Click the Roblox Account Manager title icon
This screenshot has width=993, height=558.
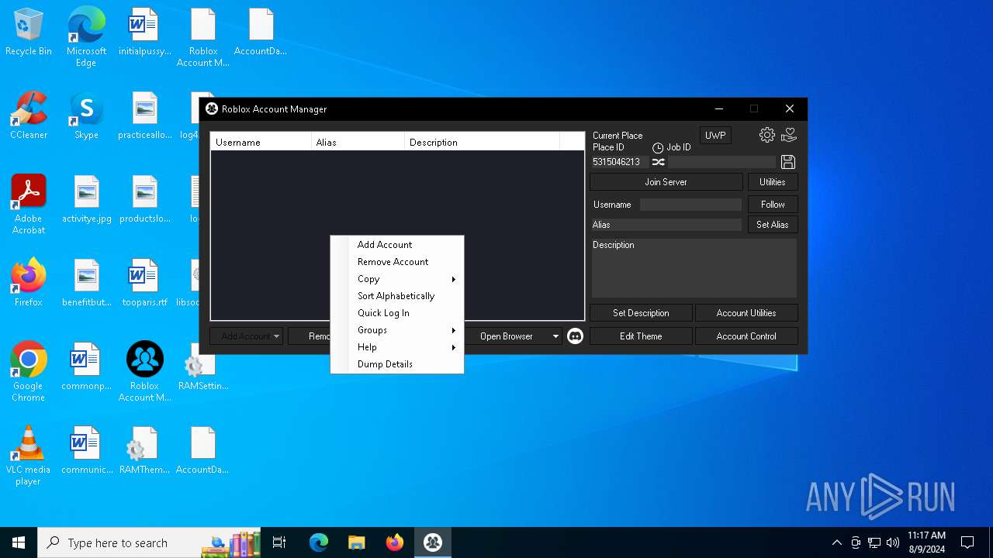(x=212, y=109)
